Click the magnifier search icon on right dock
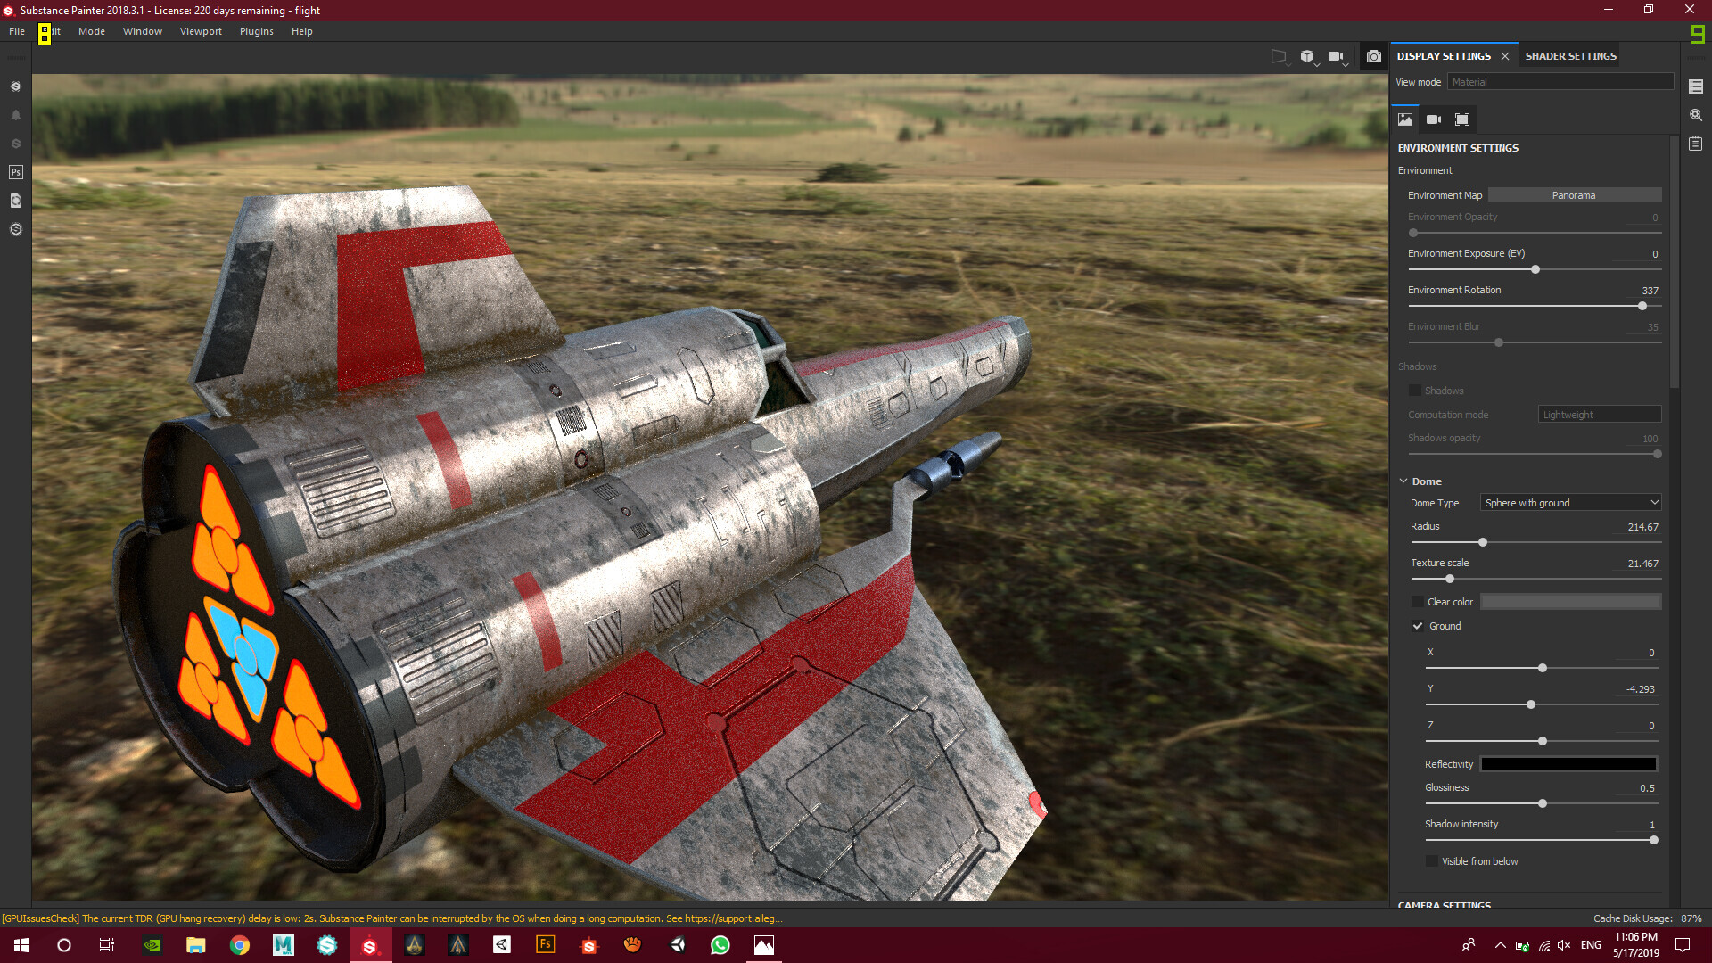Screen dimensions: 1712x963 coord(1696,115)
